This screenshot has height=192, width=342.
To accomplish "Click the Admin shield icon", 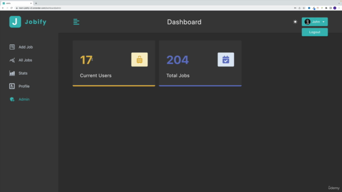I will (x=12, y=99).
